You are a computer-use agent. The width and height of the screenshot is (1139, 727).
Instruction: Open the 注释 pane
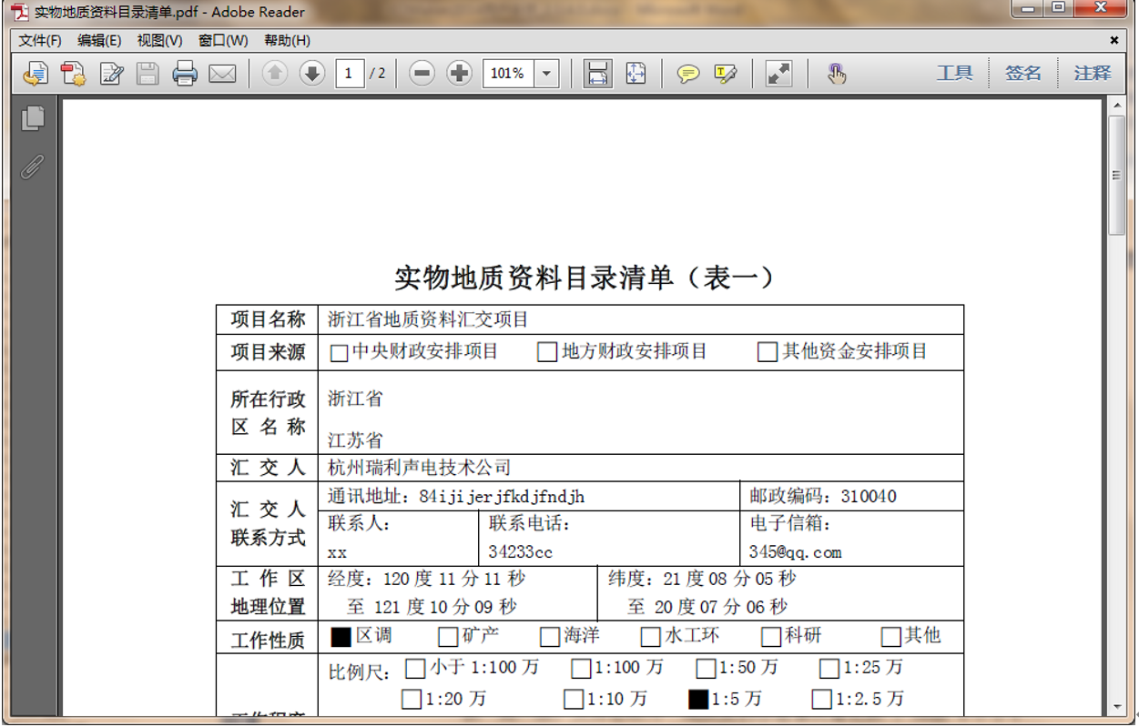tap(1093, 74)
